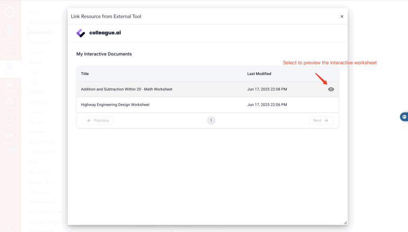Open the History icon in global navigation
Screen dimensions: 408x232
click(10, 120)
